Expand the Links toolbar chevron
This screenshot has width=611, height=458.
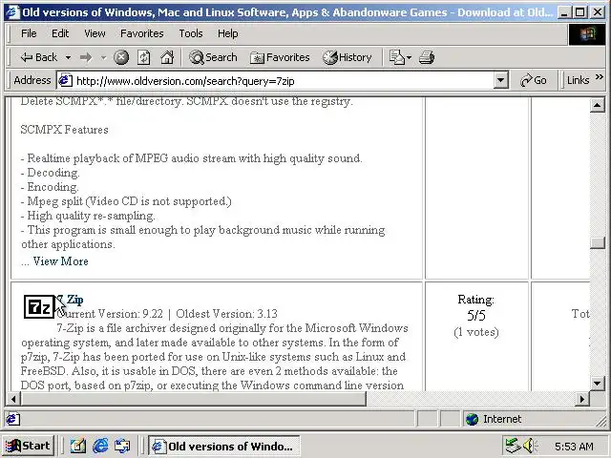[x=600, y=77]
